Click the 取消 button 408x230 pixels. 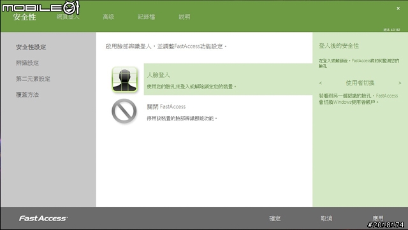point(326,219)
